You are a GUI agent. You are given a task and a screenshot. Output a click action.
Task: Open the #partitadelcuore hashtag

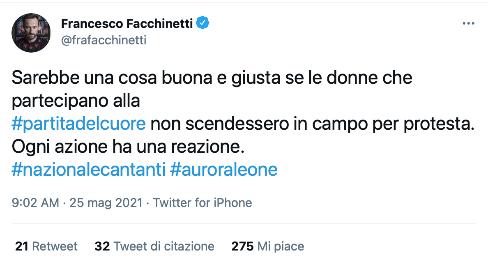[x=79, y=124]
